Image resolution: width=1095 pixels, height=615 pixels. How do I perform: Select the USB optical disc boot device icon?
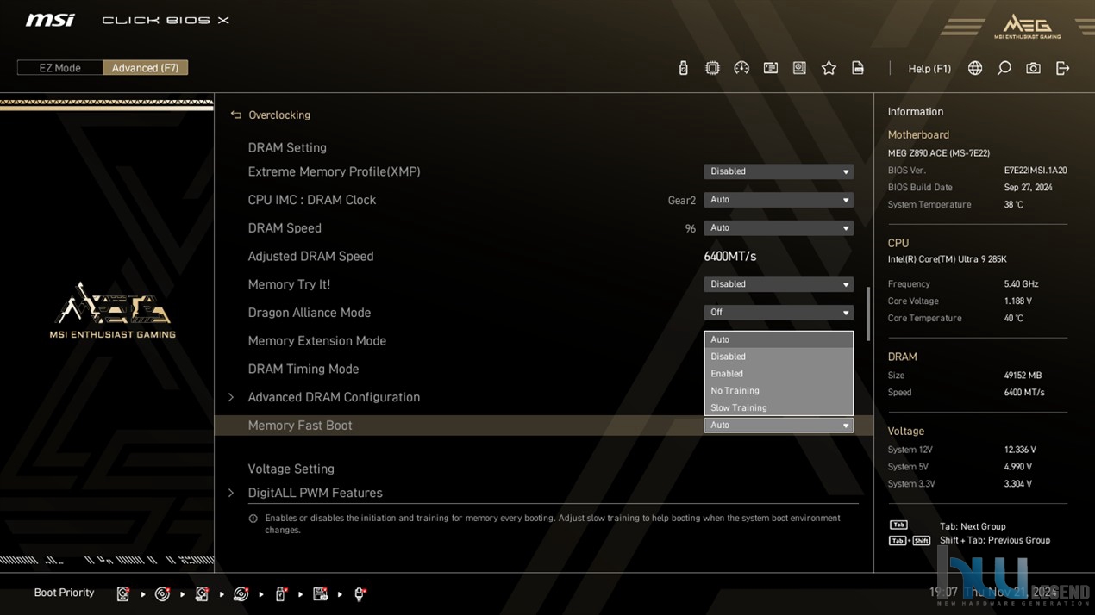pos(241,593)
